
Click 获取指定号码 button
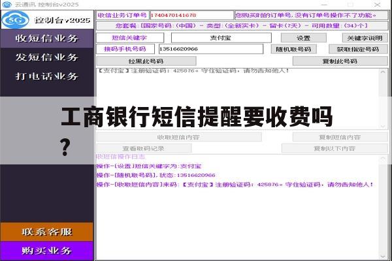tap(358, 49)
